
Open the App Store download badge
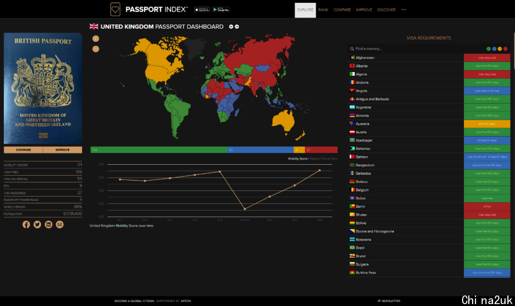tap(202, 10)
